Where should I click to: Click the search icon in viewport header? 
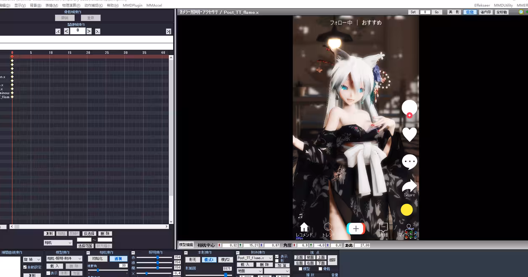coord(521,12)
